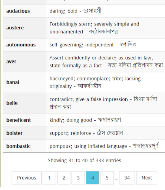Go to the Next page

pyautogui.click(x=147, y=178)
